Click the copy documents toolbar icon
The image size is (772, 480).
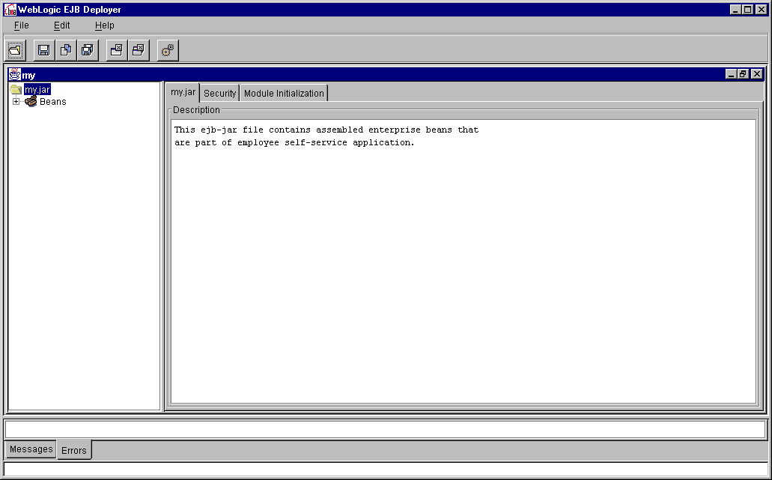(65, 50)
